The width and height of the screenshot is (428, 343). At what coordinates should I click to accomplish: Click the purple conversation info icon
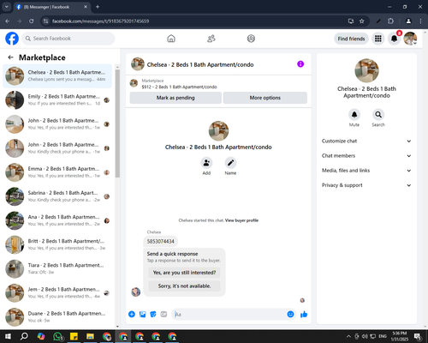tap(300, 64)
